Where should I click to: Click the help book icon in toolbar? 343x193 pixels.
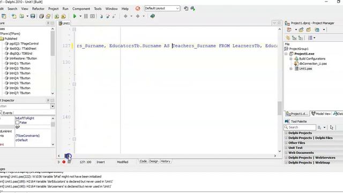(x=152, y=16)
